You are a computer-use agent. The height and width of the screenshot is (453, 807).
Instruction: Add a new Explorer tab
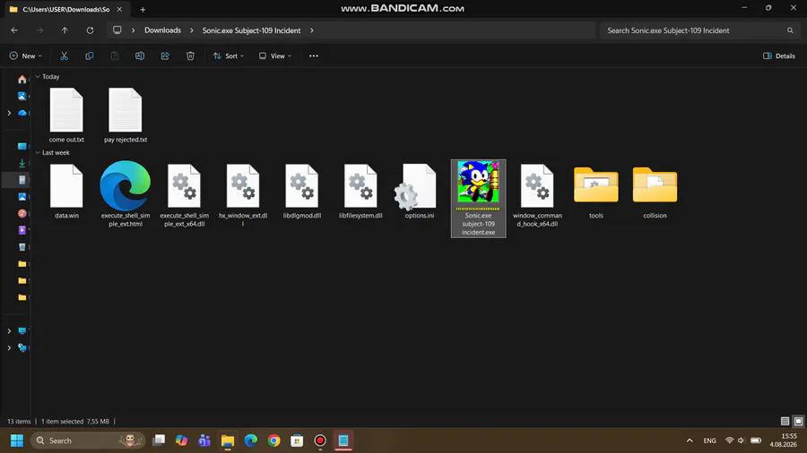coord(143,9)
